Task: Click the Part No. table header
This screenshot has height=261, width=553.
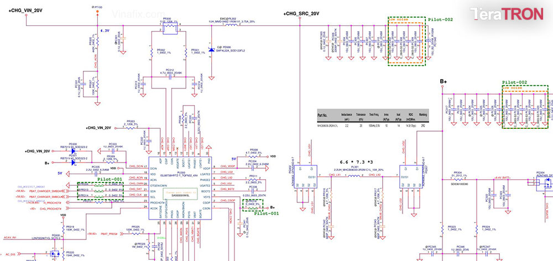Action: (323, 115)
